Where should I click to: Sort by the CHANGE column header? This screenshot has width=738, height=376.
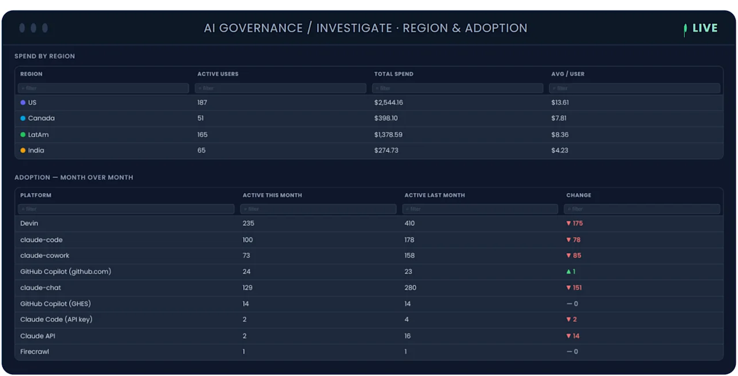(x=578, y=195)
